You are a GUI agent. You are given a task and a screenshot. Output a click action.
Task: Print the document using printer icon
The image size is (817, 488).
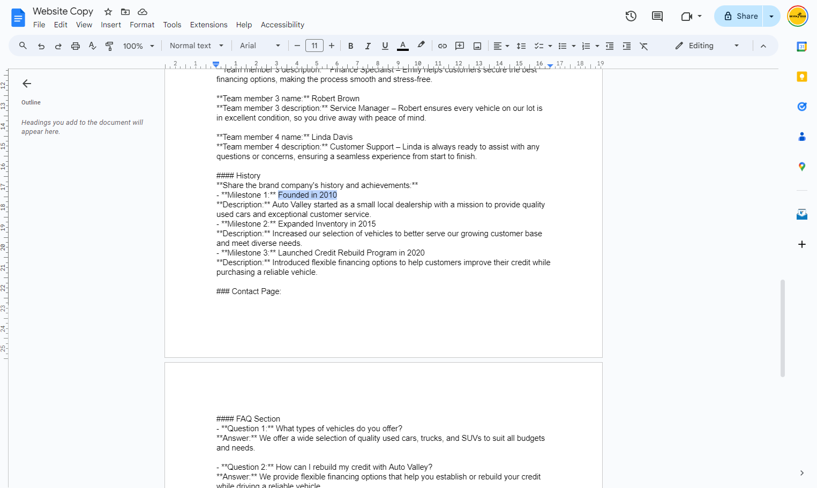pyautogui.click(x=76, y=46)
